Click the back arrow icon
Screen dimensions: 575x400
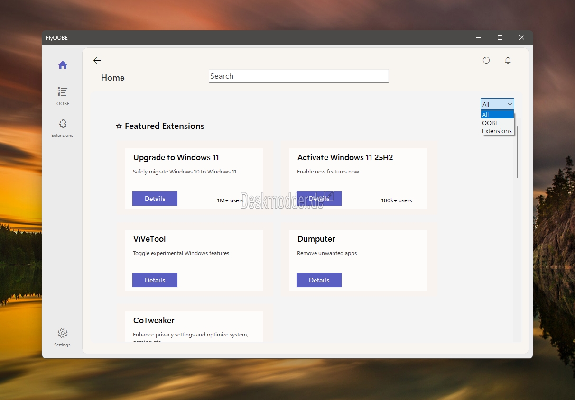97,60
